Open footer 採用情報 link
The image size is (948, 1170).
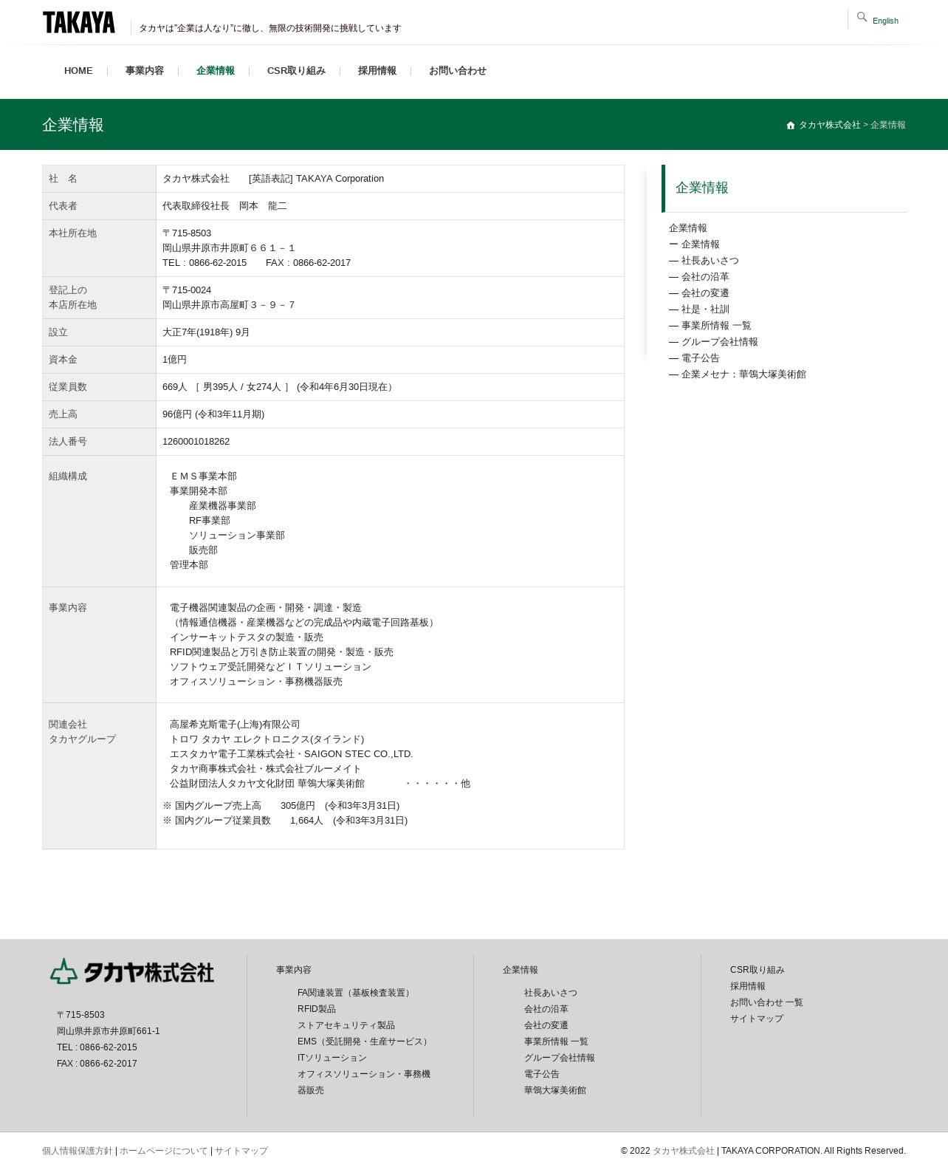click(748, 986)
